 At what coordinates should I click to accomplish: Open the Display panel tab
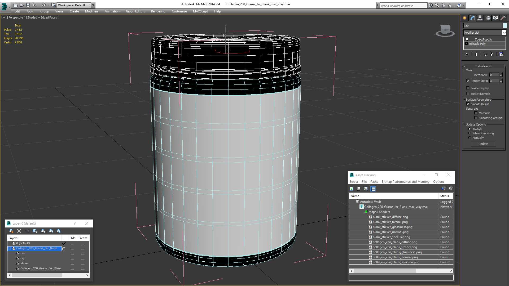click(x=495, y=18)
